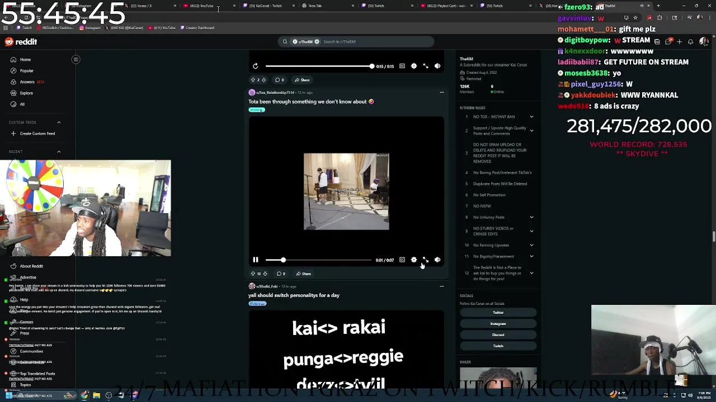
Task: Open Answers BETA in the sidebar
Action: point(32,82)
